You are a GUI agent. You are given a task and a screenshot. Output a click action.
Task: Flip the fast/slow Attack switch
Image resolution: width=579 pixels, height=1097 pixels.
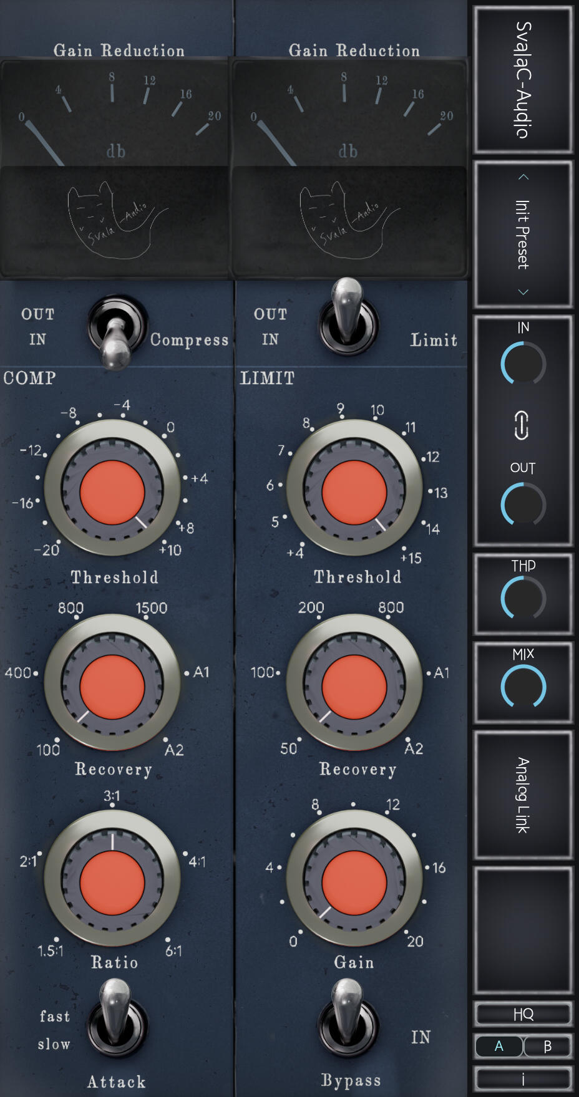pyautogui.click(x=117, y=1017)
